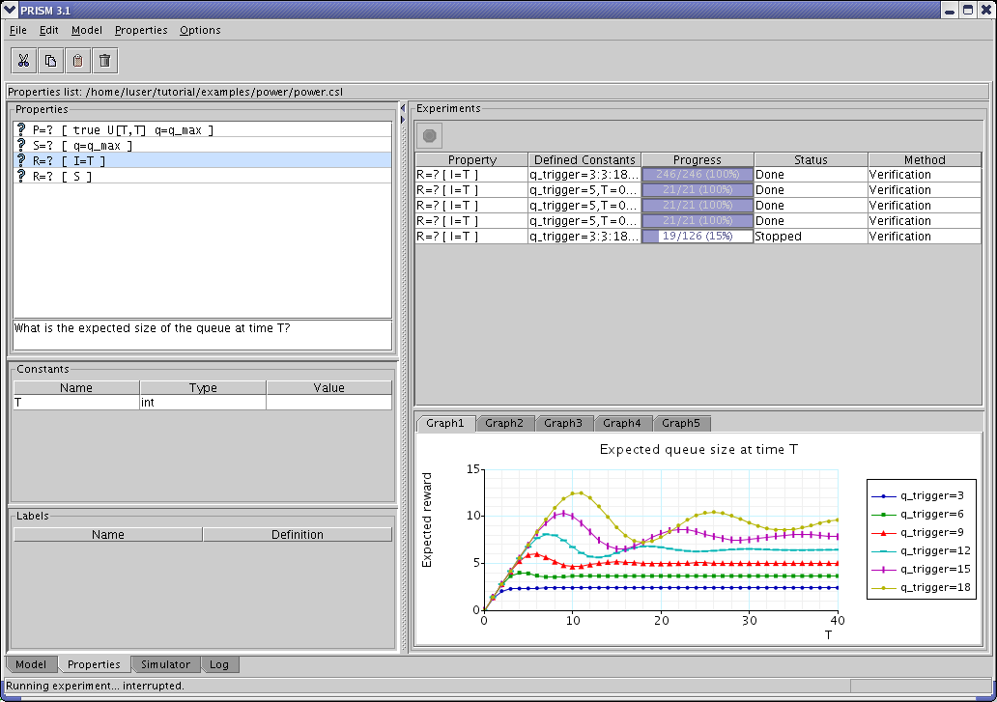
Task: Switch to the Graph2 tab
Action: click(x=504, y=423)
